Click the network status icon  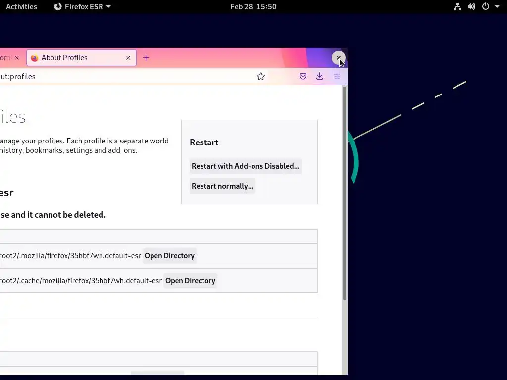click(457, 7)
